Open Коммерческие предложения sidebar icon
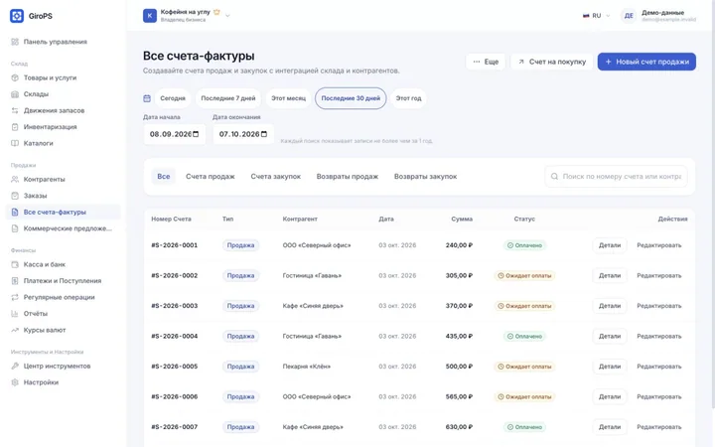Image resolution: width=715 pixels, height=447 pixels. [15, 229]
